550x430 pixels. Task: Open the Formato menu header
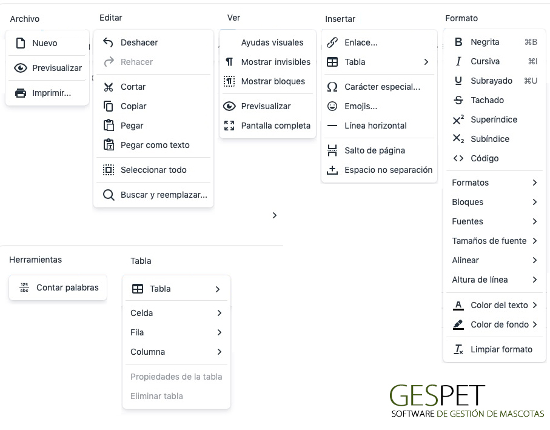[461, 18]
